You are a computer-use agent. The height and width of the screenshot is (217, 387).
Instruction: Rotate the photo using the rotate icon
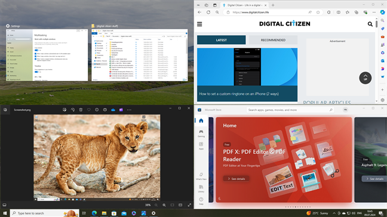pos(73,110)
